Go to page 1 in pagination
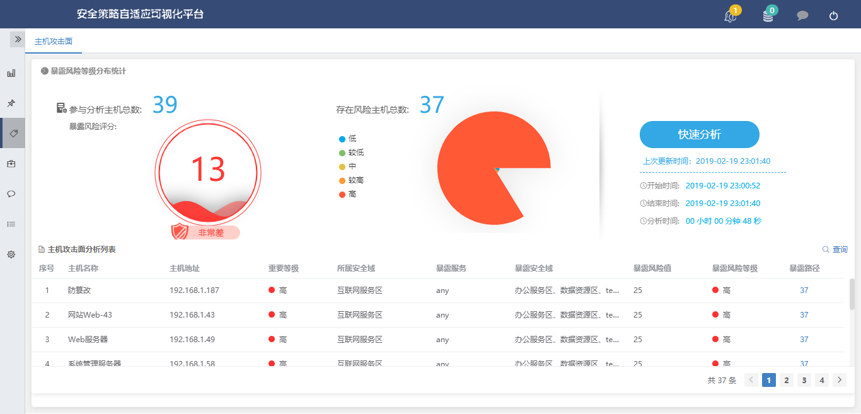 (x=769, y=380)
